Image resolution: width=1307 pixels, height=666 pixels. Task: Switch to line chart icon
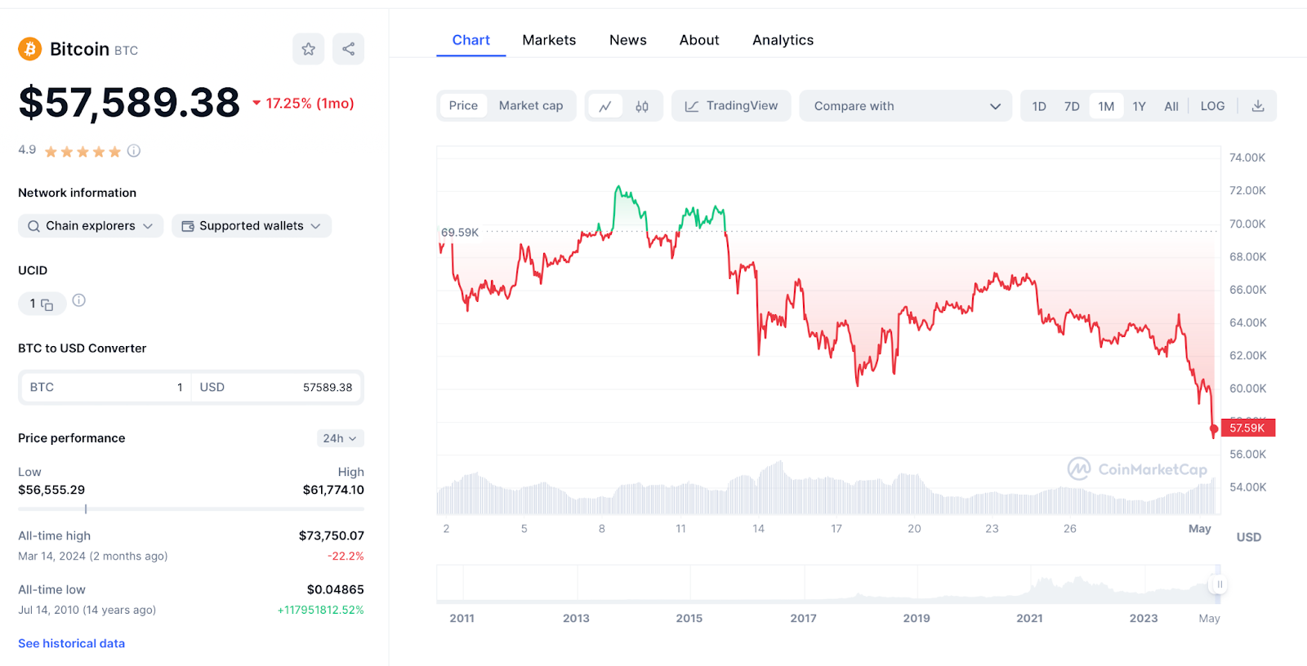tap(605, 106)
